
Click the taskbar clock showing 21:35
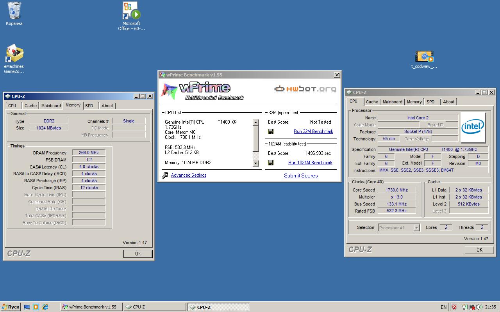click(490, 307)
